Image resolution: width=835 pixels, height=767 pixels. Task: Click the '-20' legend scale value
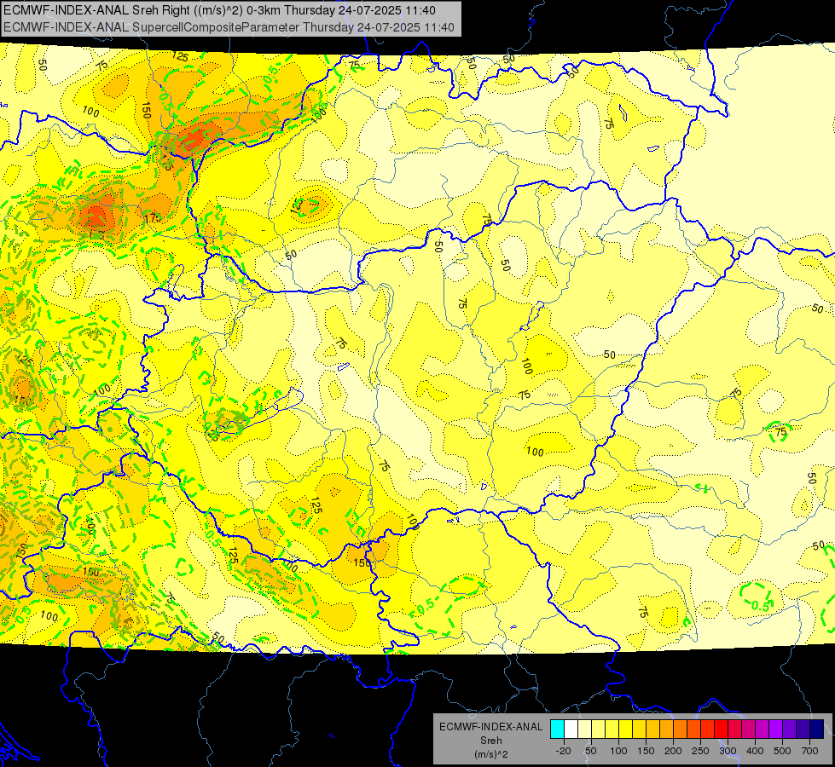[564, 751]
